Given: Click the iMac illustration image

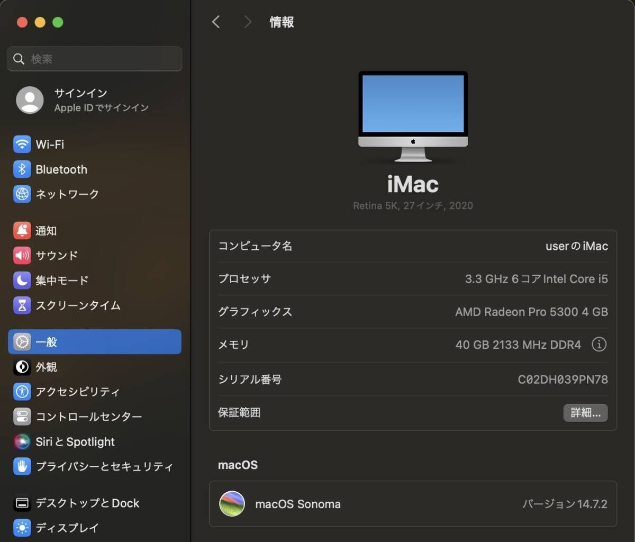Looking at the screenshot, I should pyautogui.click(x=413, y=116).
